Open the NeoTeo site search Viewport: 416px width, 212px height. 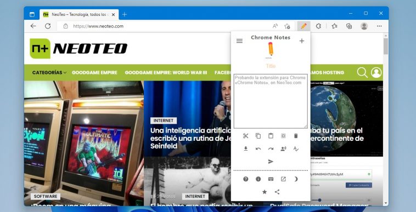tap(362, 72)
